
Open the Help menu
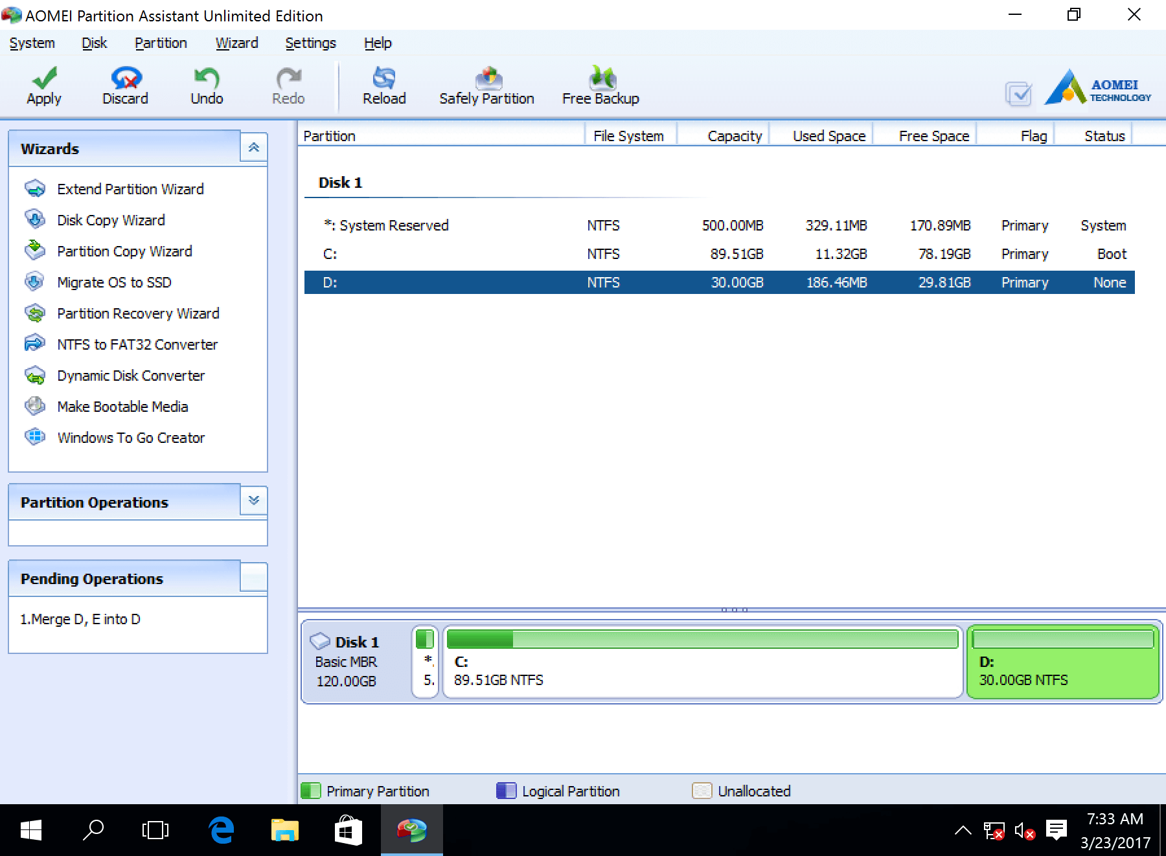point(378,43)
